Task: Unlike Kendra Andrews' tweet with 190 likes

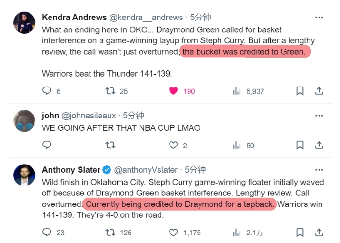Action: tap(174, 91)
